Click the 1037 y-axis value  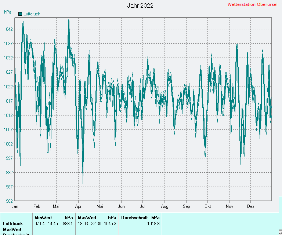8,44
